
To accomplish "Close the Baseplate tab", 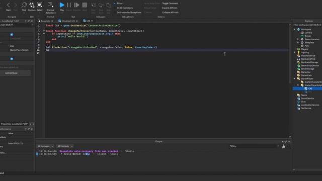I will tap(52, 21).
